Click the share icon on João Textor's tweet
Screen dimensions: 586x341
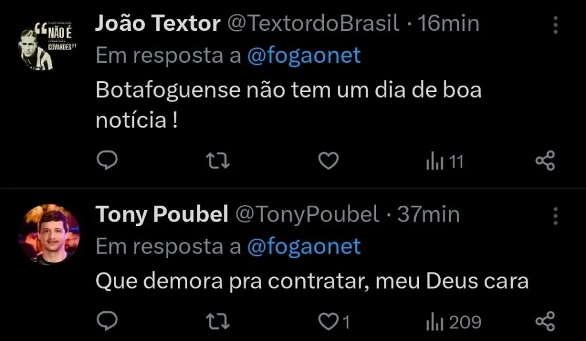tap(544, 161)
